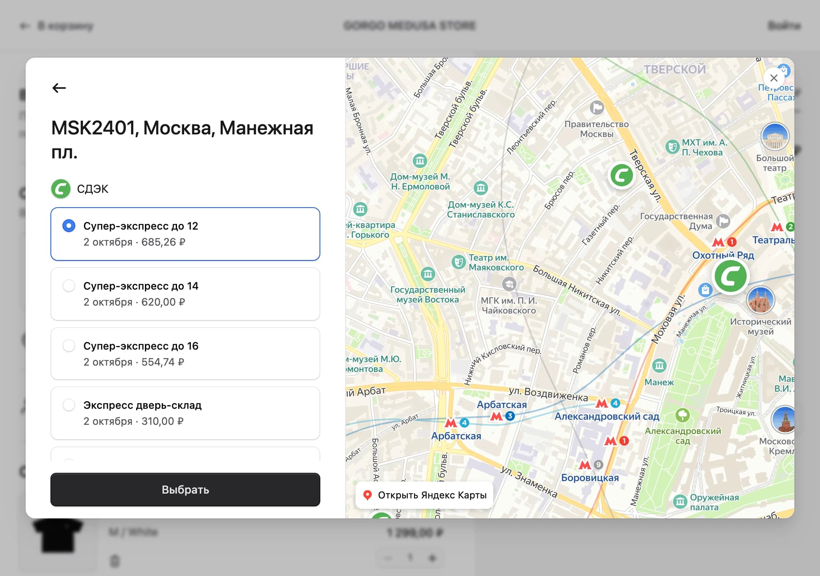Viewport: 820px width, 576px height.
Task: Click the Театральная metro icon
Action: (x=777, y=227)
